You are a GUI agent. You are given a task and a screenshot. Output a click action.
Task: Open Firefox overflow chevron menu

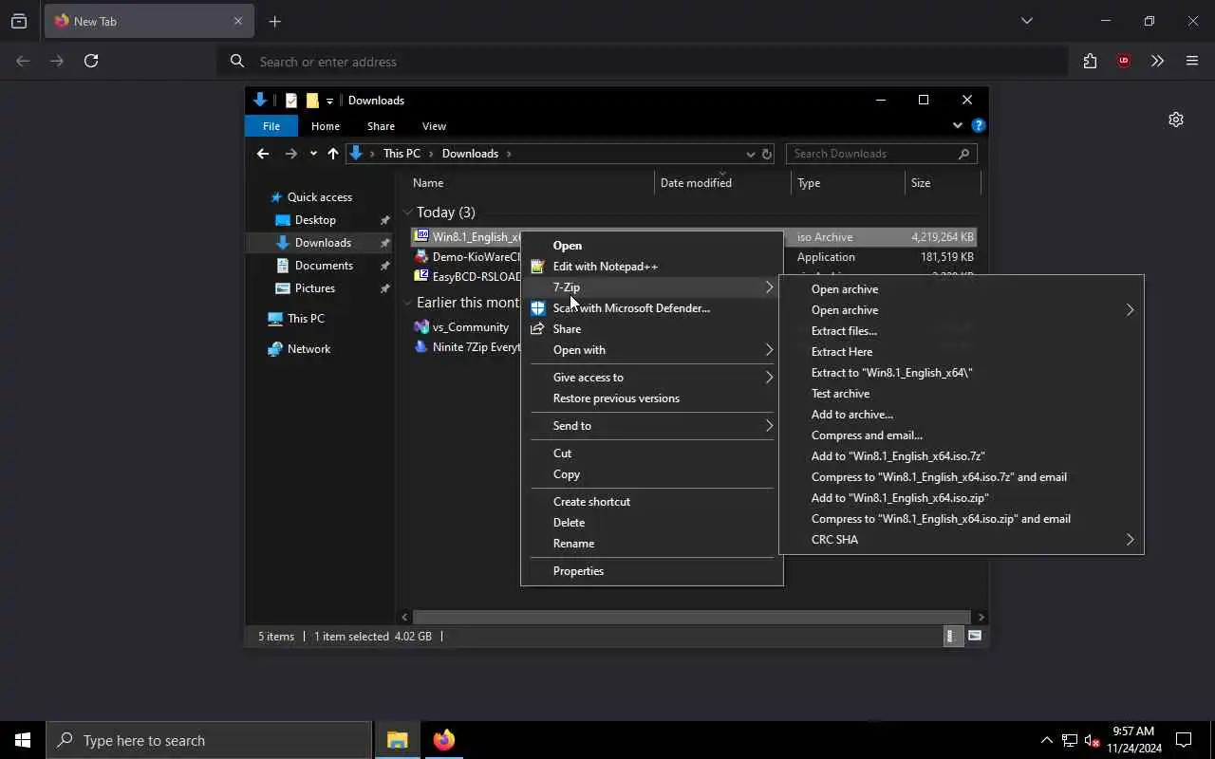coord(1157,61)
